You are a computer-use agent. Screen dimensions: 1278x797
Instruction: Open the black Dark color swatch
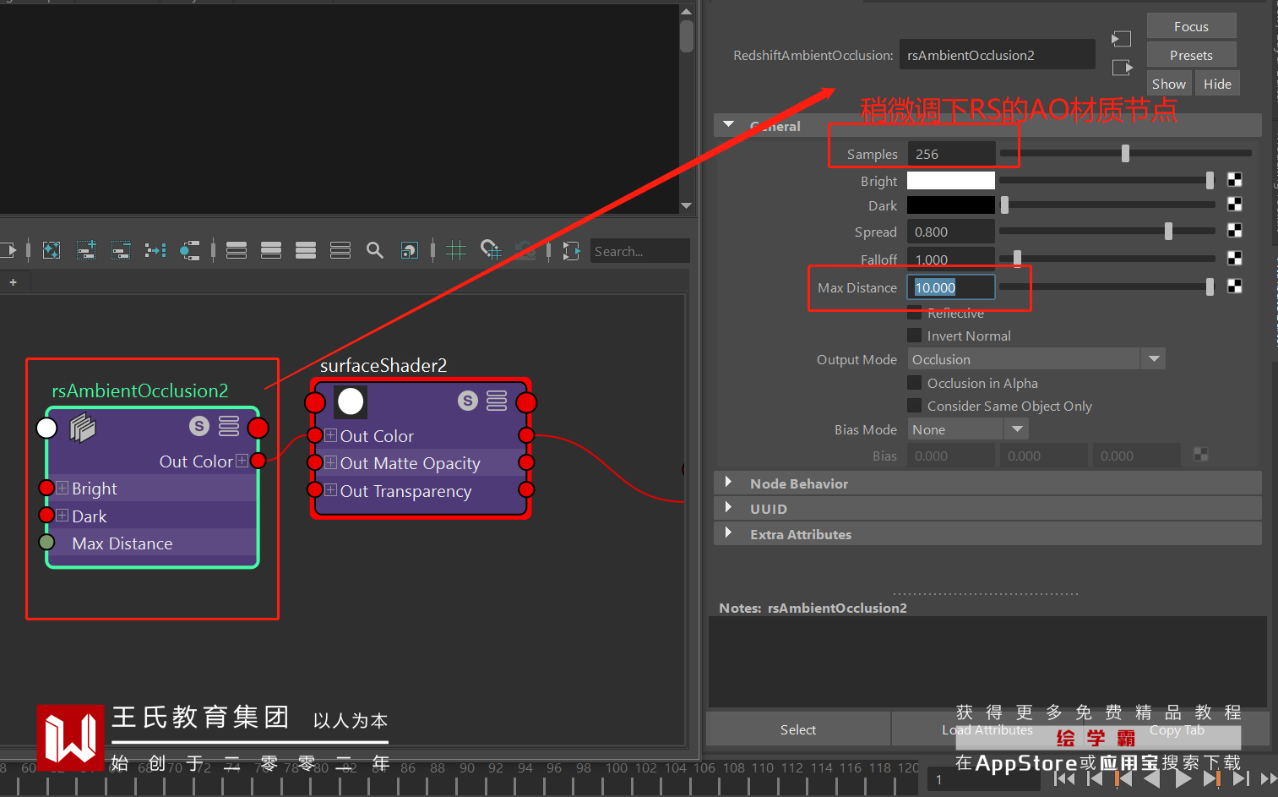[951, 205]
